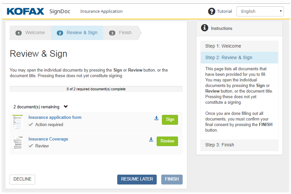
Task: Click the step 3 Finish number badge
Action: (x=112, y=33)
